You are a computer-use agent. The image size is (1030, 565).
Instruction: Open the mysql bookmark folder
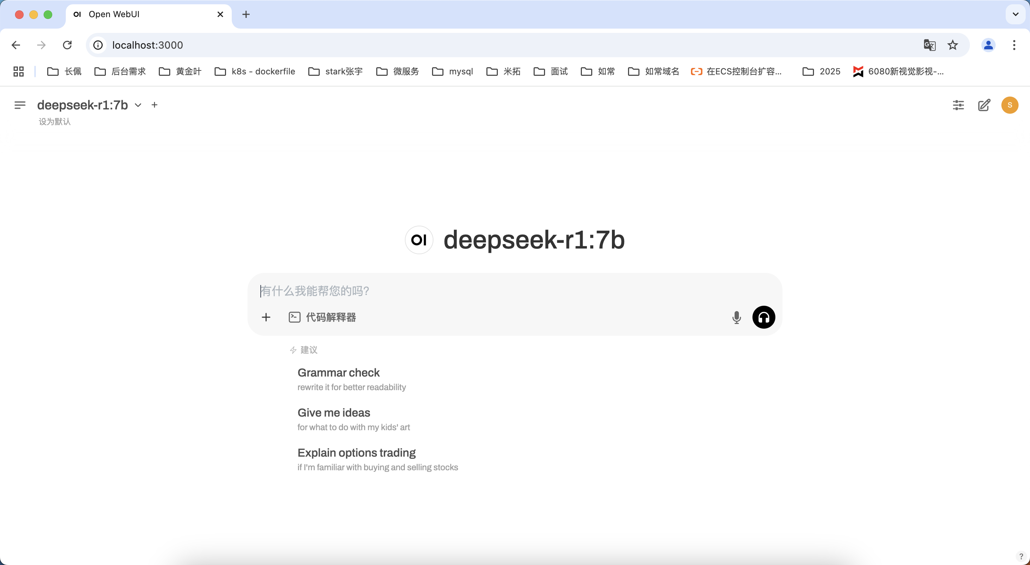(x=453, y=72)
